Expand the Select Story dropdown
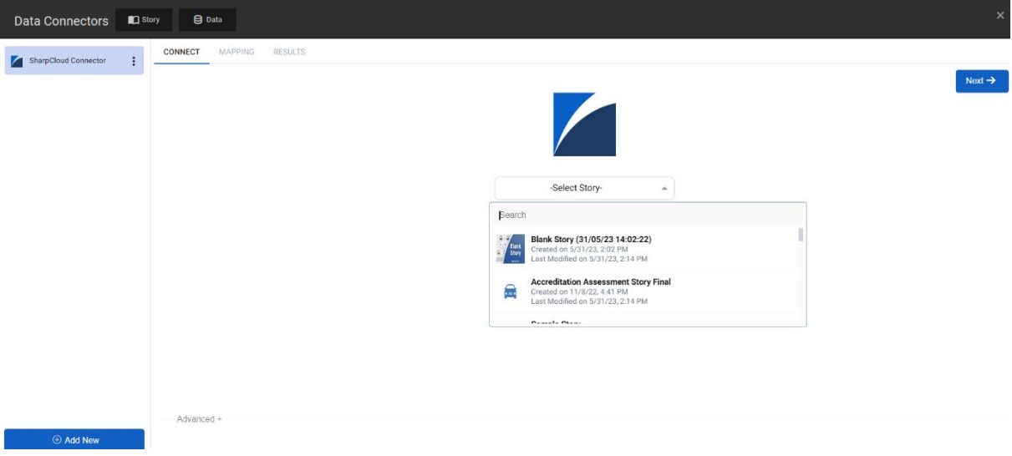The image size is (1012, 456). tap(583, 188)
